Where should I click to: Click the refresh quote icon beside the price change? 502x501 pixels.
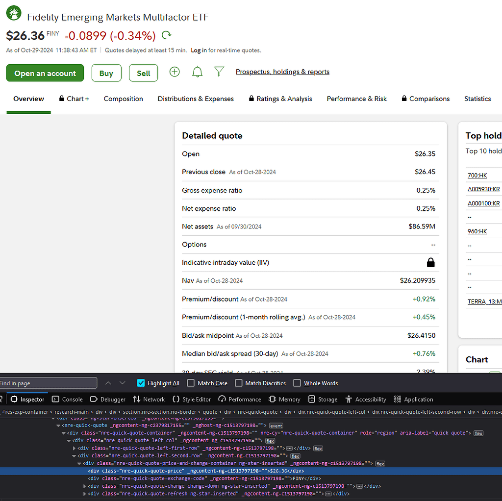tap(167, 35)
